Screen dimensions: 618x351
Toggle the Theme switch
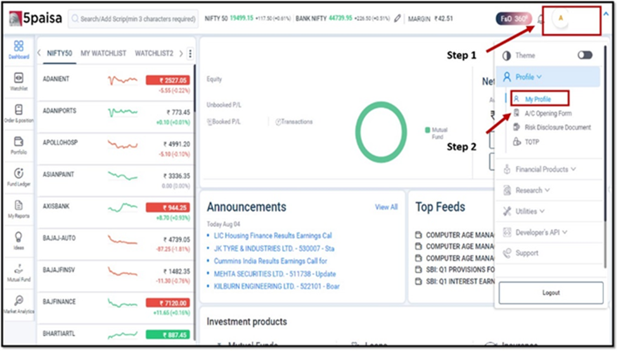[x=585, y=55]
